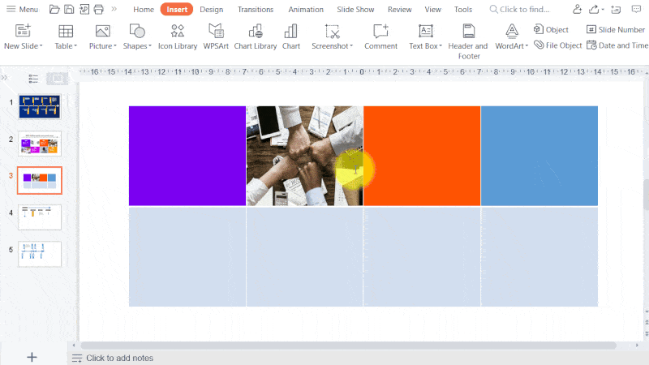This screenshot has height=365, width=649.
Task: Go to the Transitions tab
Action: [256, 9]
